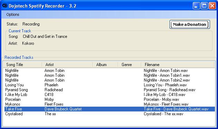The image size is (218, 129).
Task: Click filename Pyramid Song - Radiohead.wav
Action: coord(170,90)
